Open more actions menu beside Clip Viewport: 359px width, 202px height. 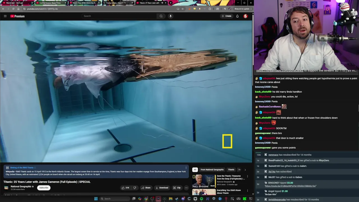coord(186,188)
